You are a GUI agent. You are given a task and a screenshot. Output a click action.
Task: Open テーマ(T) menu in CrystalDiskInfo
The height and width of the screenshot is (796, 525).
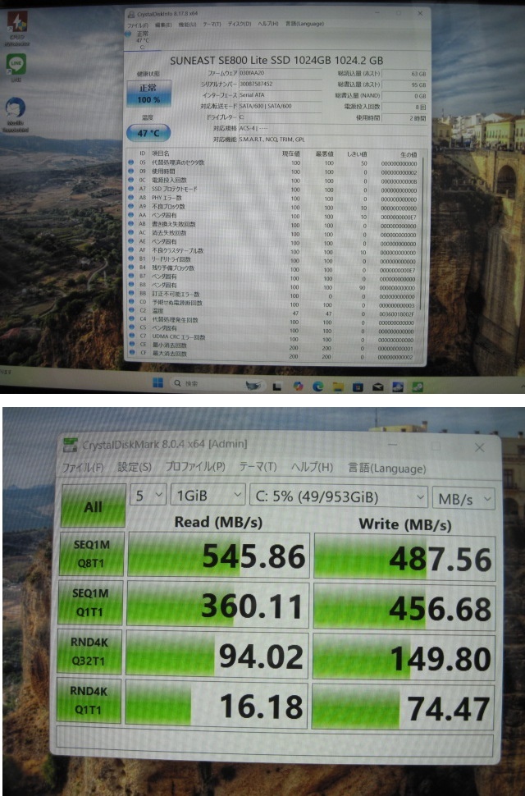point(212,24)
